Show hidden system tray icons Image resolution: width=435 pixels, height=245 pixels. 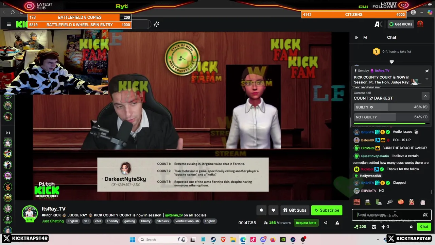pyautogui.click(x=378, y=240)
